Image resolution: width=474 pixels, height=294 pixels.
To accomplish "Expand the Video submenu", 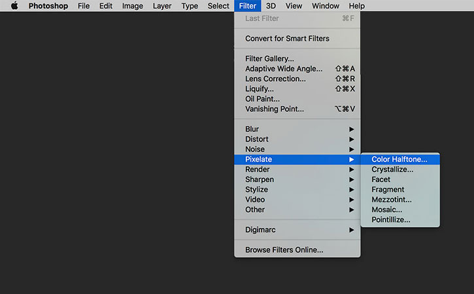I will point(297,200).
